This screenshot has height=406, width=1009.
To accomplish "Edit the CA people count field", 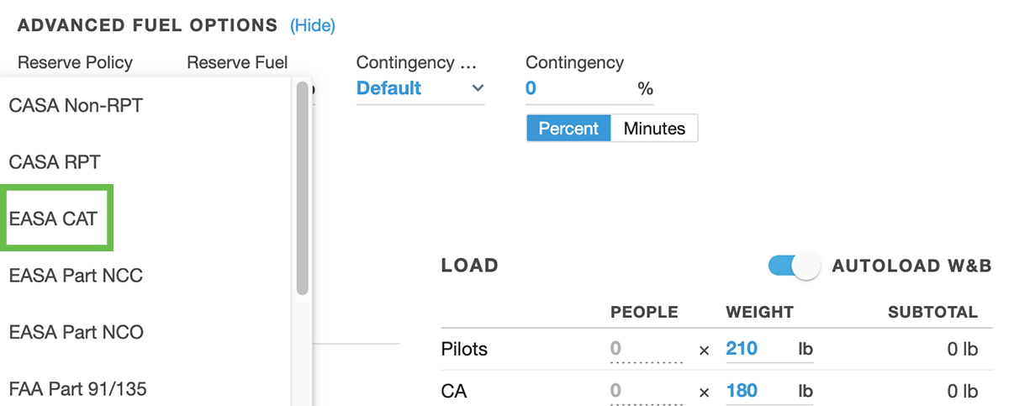I will [646, 391].
